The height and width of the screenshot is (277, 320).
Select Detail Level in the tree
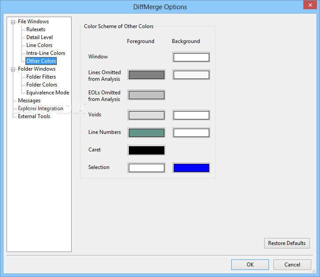click(40, 37)
